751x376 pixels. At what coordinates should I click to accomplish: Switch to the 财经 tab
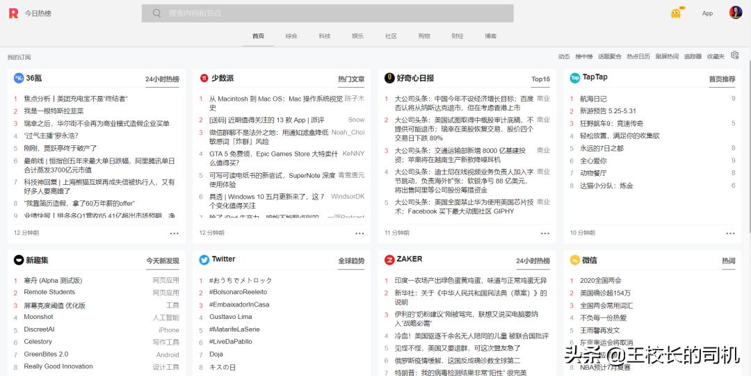coord(458,36)
